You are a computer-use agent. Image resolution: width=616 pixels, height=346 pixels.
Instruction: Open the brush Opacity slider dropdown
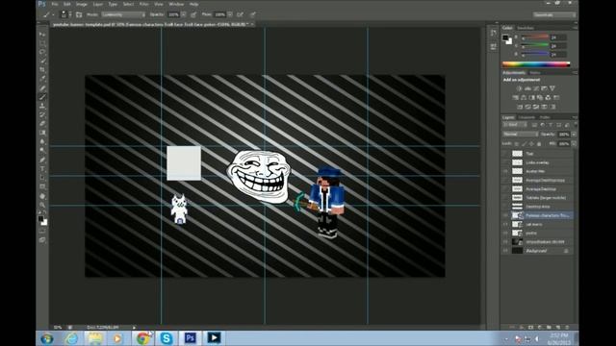point(184,14)
